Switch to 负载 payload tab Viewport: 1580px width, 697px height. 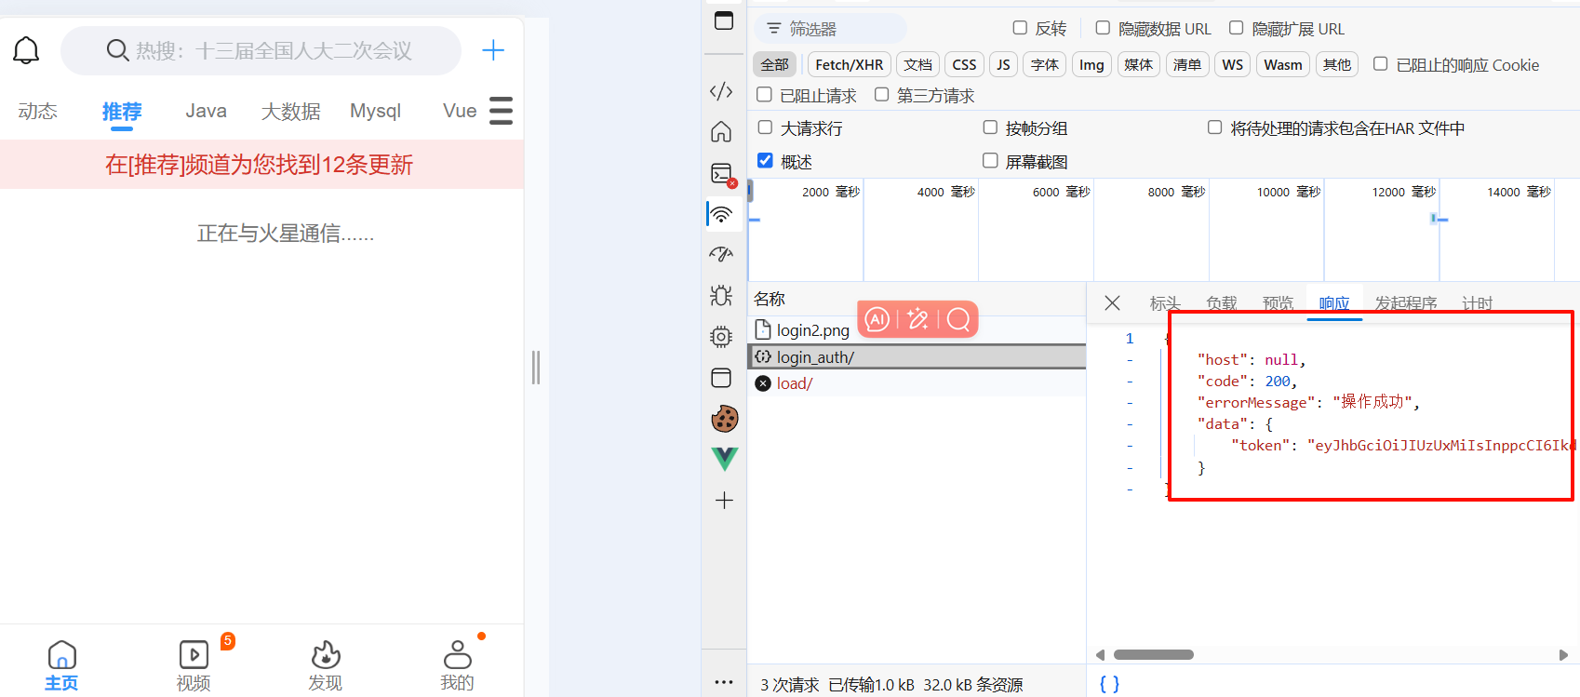click(x=1222, y=303)
